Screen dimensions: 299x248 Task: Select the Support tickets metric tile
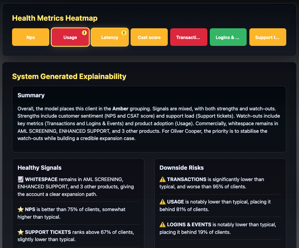(268, 37)
